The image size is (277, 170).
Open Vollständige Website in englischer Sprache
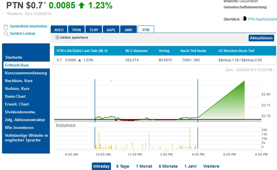pos(26,138)
